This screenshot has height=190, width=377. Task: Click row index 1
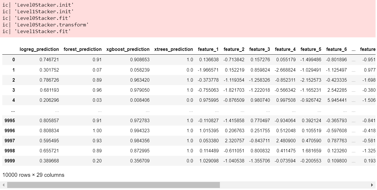(x=14, y=70)
